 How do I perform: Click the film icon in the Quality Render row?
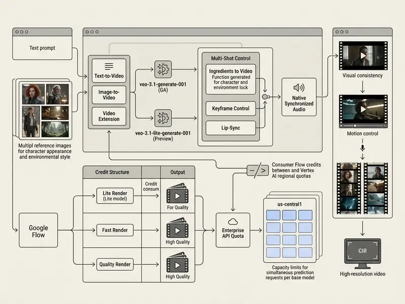[178, 262]
